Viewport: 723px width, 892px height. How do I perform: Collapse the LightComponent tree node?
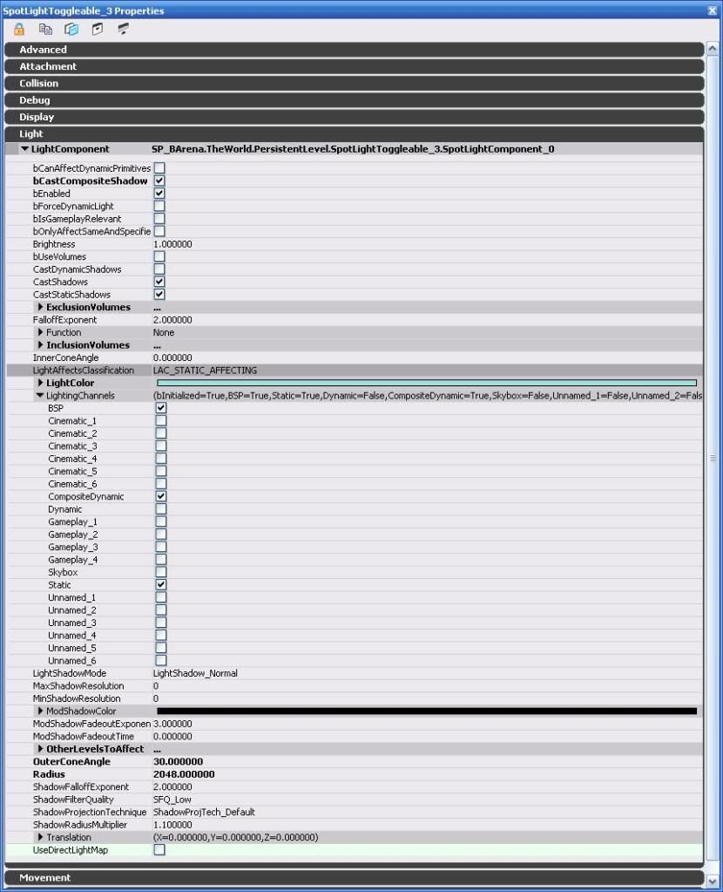tap(25, 149)
